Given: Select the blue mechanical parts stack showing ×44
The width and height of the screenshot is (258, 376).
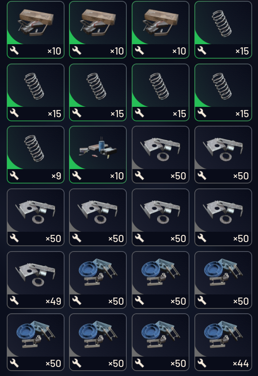Looking at the screenshot, I should coord(223,342).
